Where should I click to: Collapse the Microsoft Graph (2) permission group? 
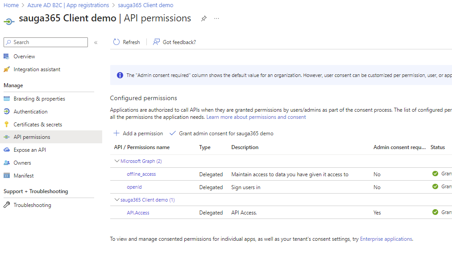tap(117, 161)
